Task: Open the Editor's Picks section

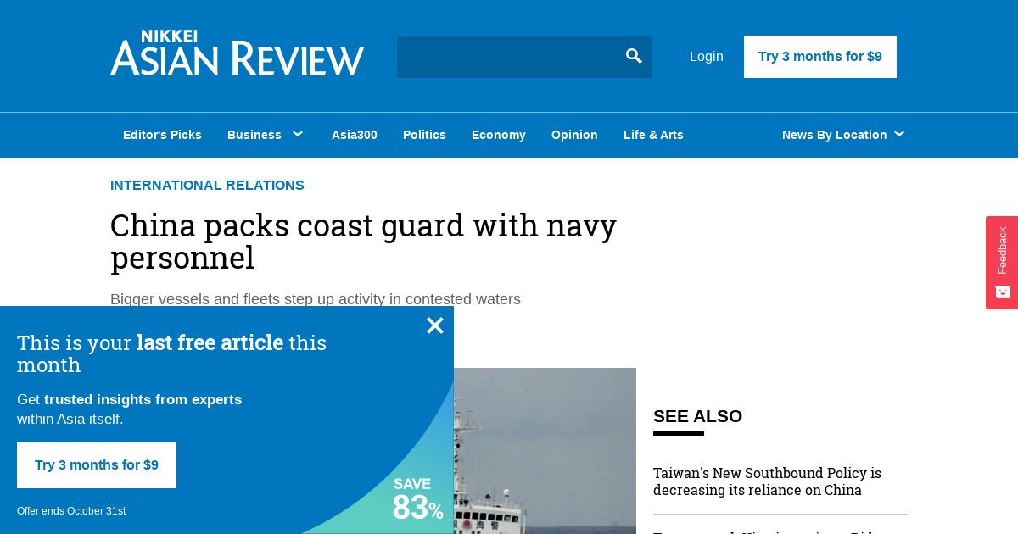Action: coord(162,135)
